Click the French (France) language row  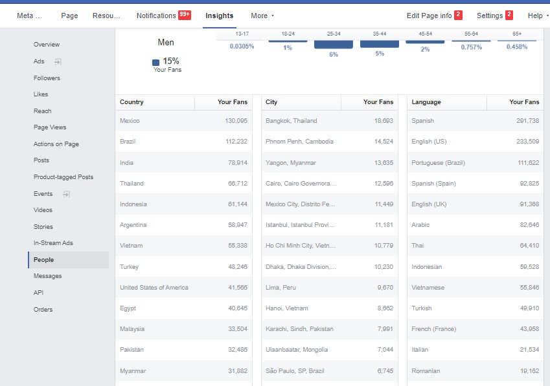[x=476, y=329]
